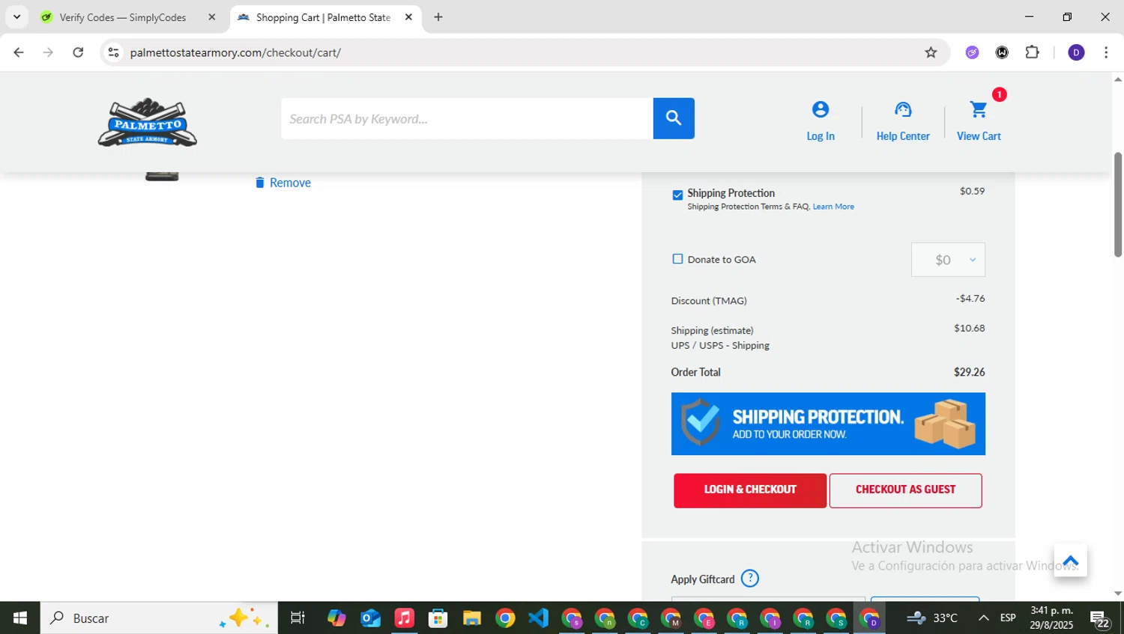Image resolution: width=1124 pixels, height=634 pixels.
Task: Open the taskbar clock and date
Action: [x=1051, y=618]
